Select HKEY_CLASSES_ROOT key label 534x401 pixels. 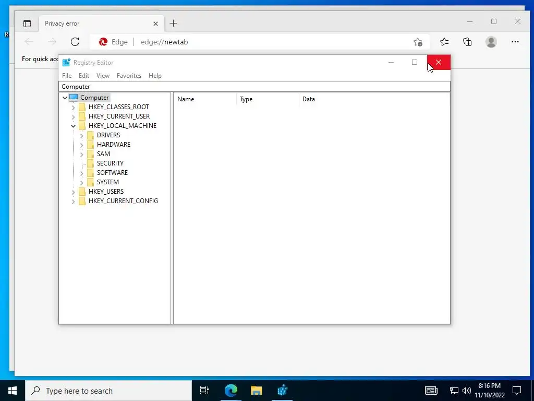point(118,107)
